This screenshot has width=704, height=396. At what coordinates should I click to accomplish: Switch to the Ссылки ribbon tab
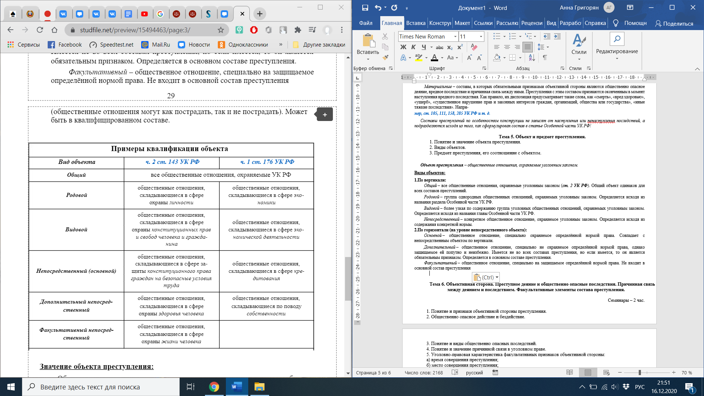click(x=483, y=23)
